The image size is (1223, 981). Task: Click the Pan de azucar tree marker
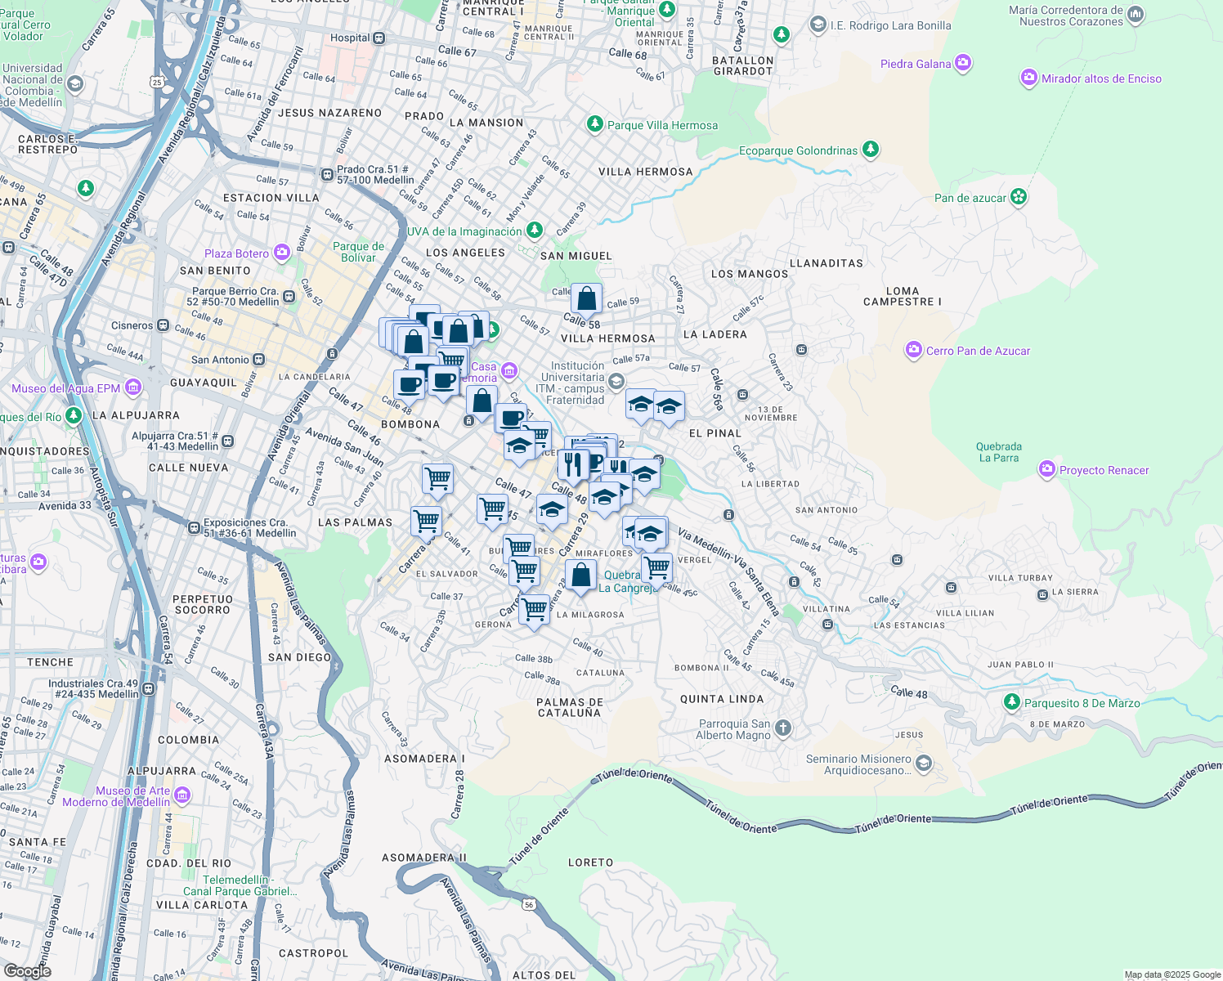pyautogui.click(x=1019, y=196)
